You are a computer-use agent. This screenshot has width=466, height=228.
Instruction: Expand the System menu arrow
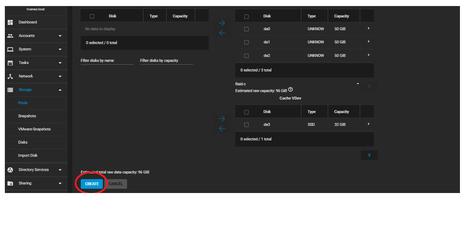(60, 49)
